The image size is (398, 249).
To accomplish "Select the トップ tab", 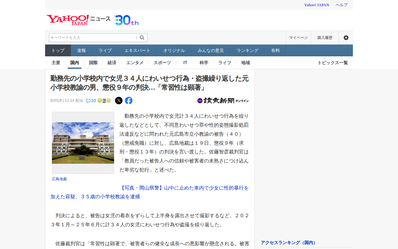I will (x=58, y=50).
